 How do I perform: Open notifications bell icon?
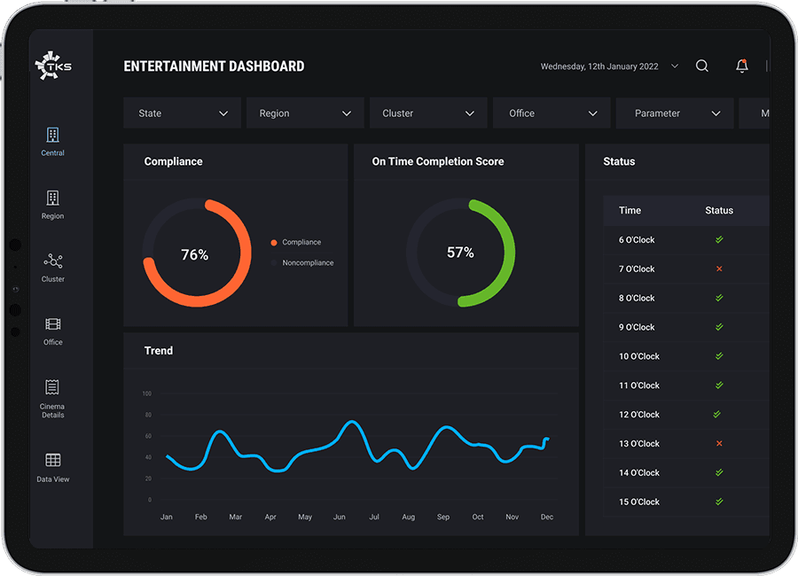[x=742, y=66]
